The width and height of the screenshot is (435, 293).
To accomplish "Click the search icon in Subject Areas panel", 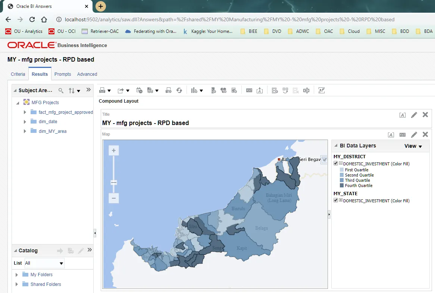I will pyautogui.click(x=61, y=90).
